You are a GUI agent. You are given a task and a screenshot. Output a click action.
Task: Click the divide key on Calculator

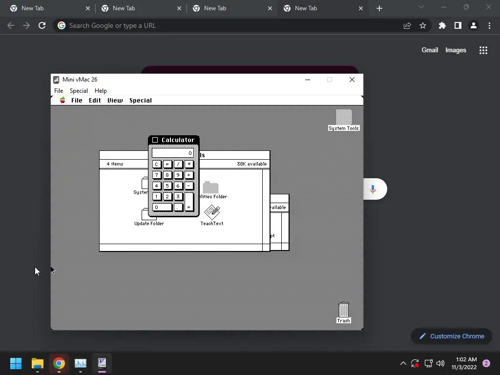(178, 164)
